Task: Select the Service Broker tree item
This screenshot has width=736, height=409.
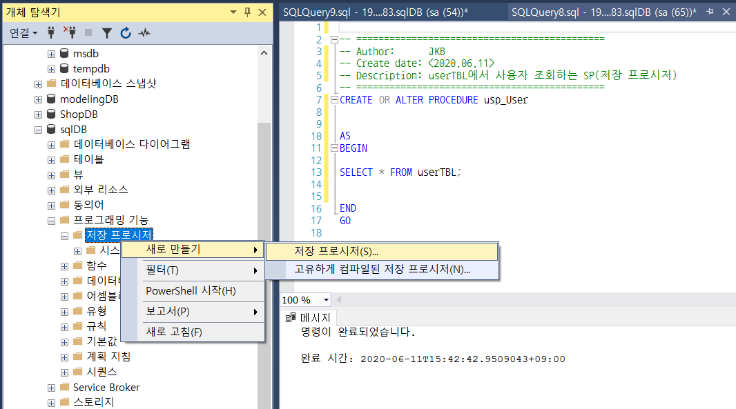Action: click(106, 387)
